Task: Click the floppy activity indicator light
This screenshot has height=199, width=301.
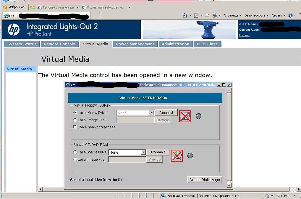Action: [x=198, y=116]
